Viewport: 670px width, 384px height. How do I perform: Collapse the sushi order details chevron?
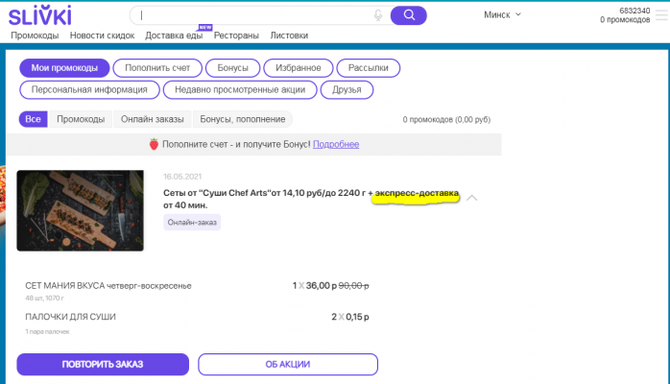pyautogui.click(x=472, y=199)
